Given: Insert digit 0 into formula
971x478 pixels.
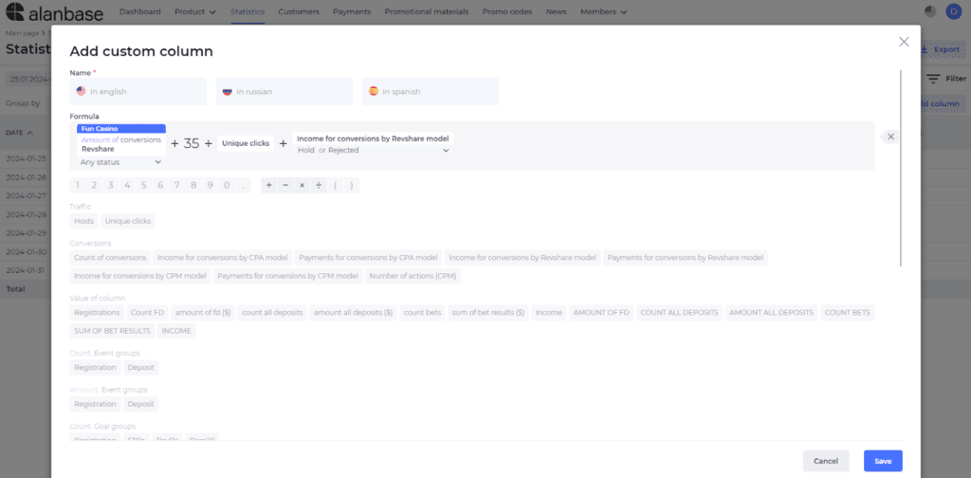Looking at the screenshot, I should point(227,185).
